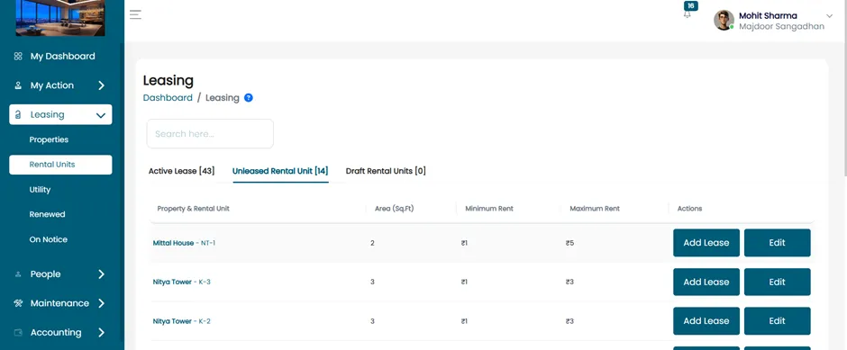Click Mohit Sharma's profile avatar
This screenshot has height=350, width=847.
tap(724, 20)
